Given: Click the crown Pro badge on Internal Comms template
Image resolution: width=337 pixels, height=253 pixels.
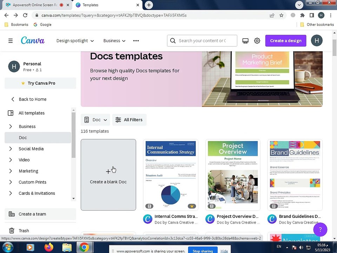Looking at the screenshot, I should (192, 206).
